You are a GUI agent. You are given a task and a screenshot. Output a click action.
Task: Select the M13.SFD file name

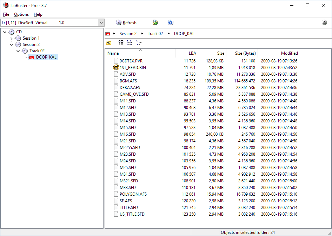pyautogui.click(x=128, y=114)
